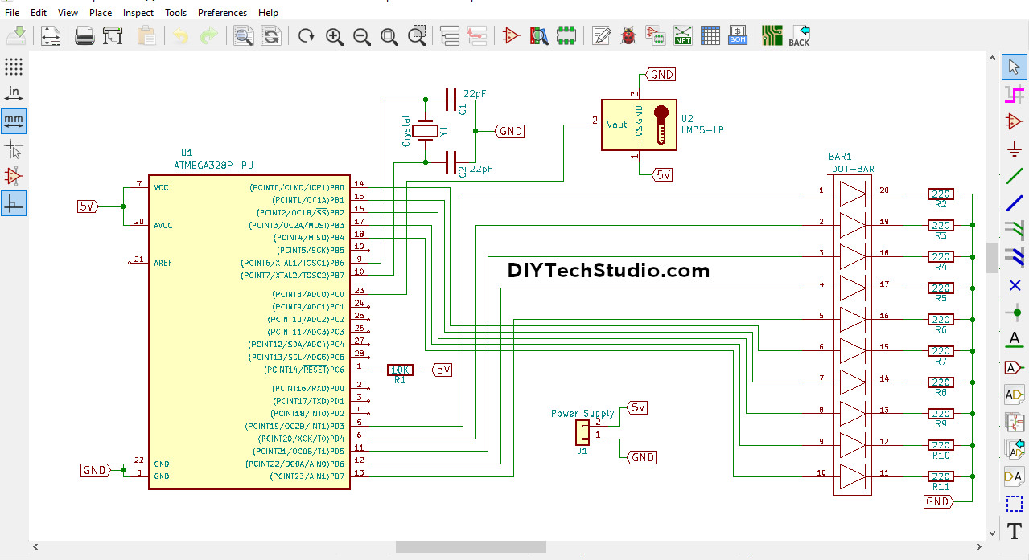Image resolution: width=1029 pixels, height=560 pixels.
Task: Open the Place menu
Action: coord(101,13)
